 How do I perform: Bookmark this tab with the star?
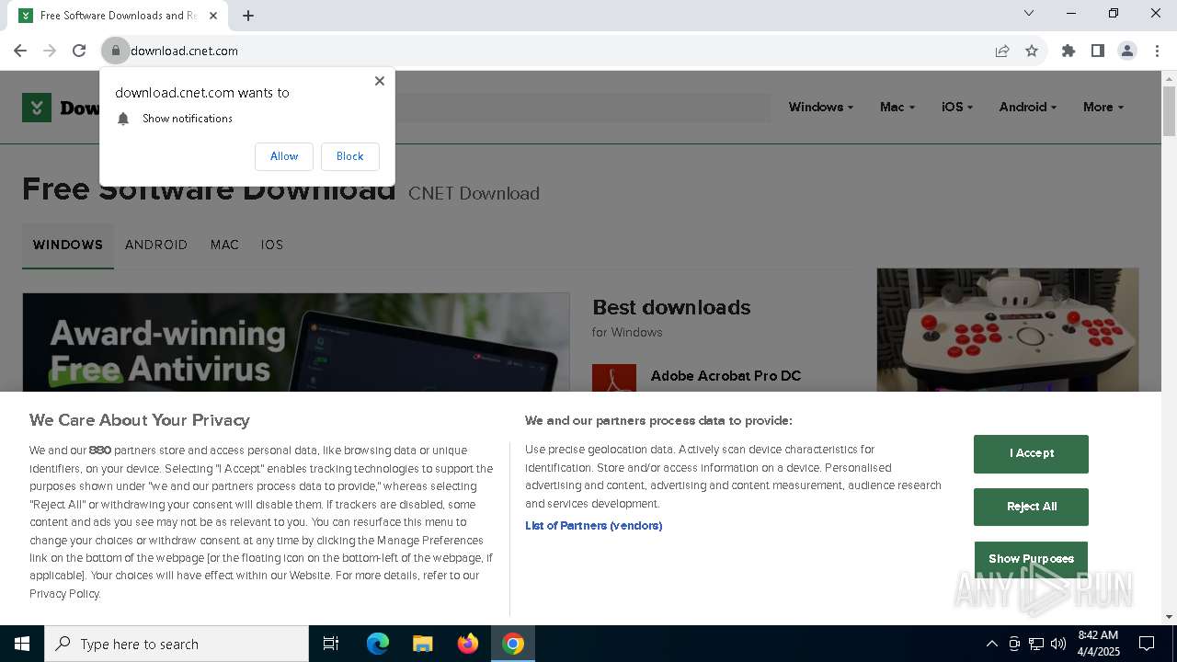click(x=1032, y=51)
